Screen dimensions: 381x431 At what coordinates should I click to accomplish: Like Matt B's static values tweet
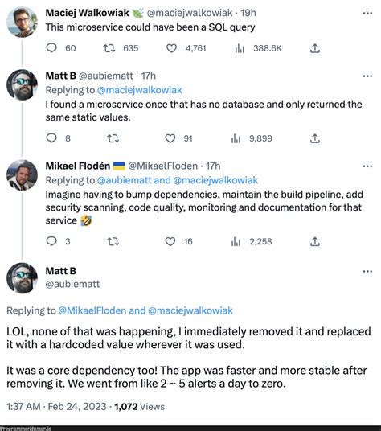(x=170, y=138)
